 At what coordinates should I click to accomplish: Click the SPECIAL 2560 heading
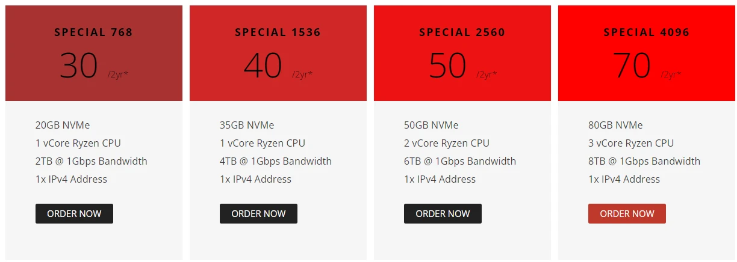click(462, 32)
